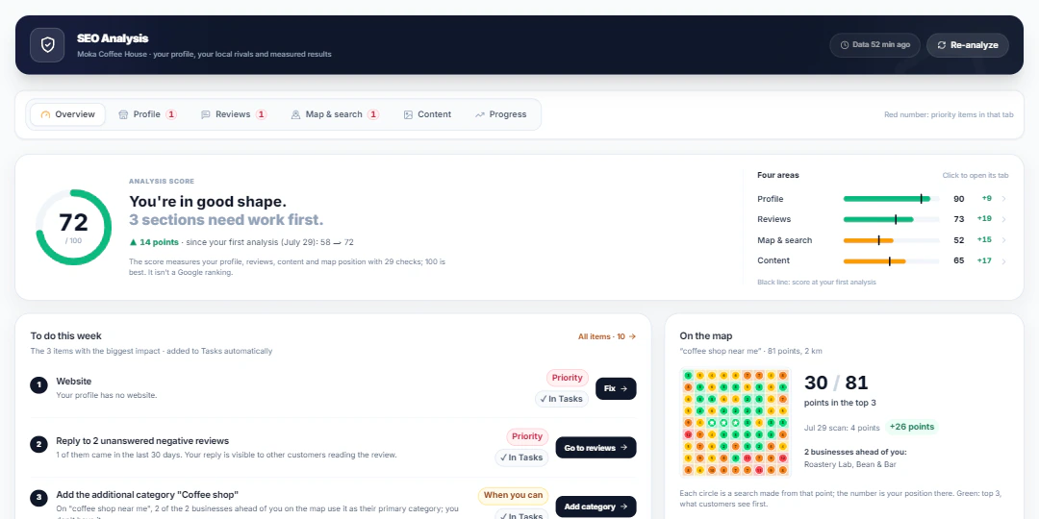Viewport: 1039px width, 519px height.
Task: Click the speech bubble icon on Reviews tab
Action: [206, 114]
